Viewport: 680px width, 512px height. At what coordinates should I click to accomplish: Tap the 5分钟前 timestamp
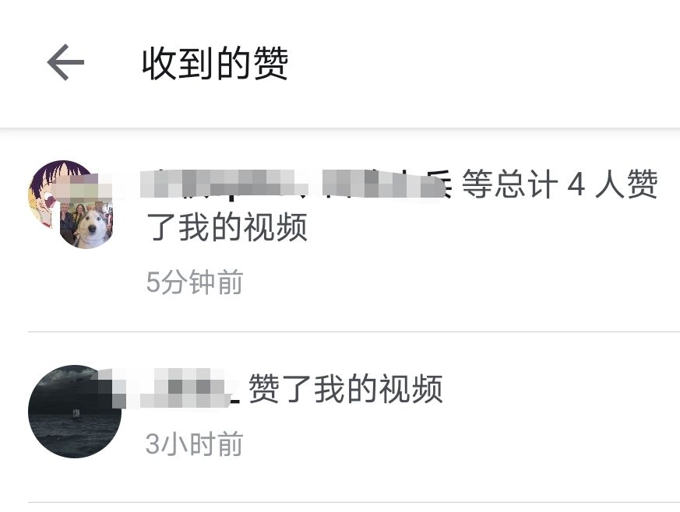click(194, 282)
